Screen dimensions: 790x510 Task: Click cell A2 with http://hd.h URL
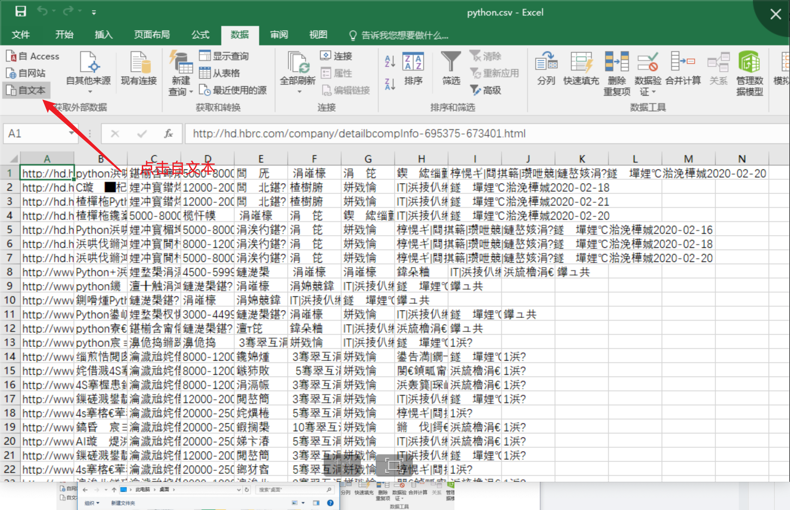(48, 187)
